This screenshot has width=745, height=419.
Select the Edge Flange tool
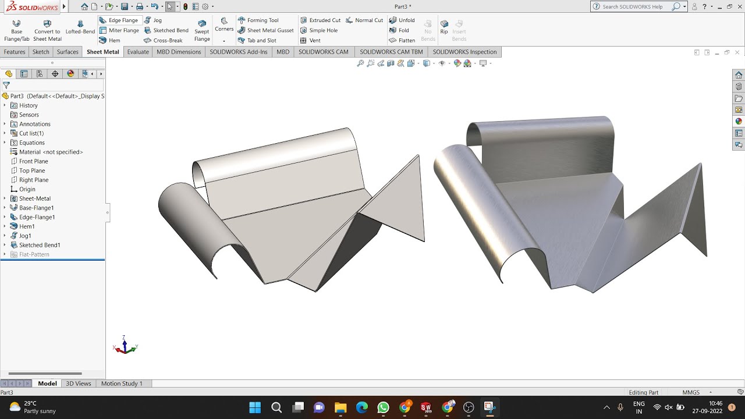coord(119,20)
